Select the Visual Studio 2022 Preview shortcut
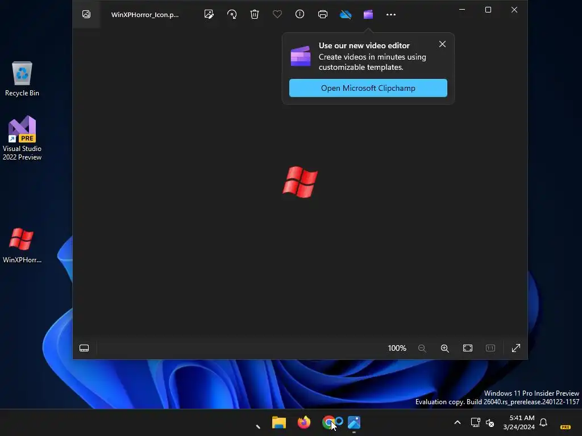 pos(22,139)
